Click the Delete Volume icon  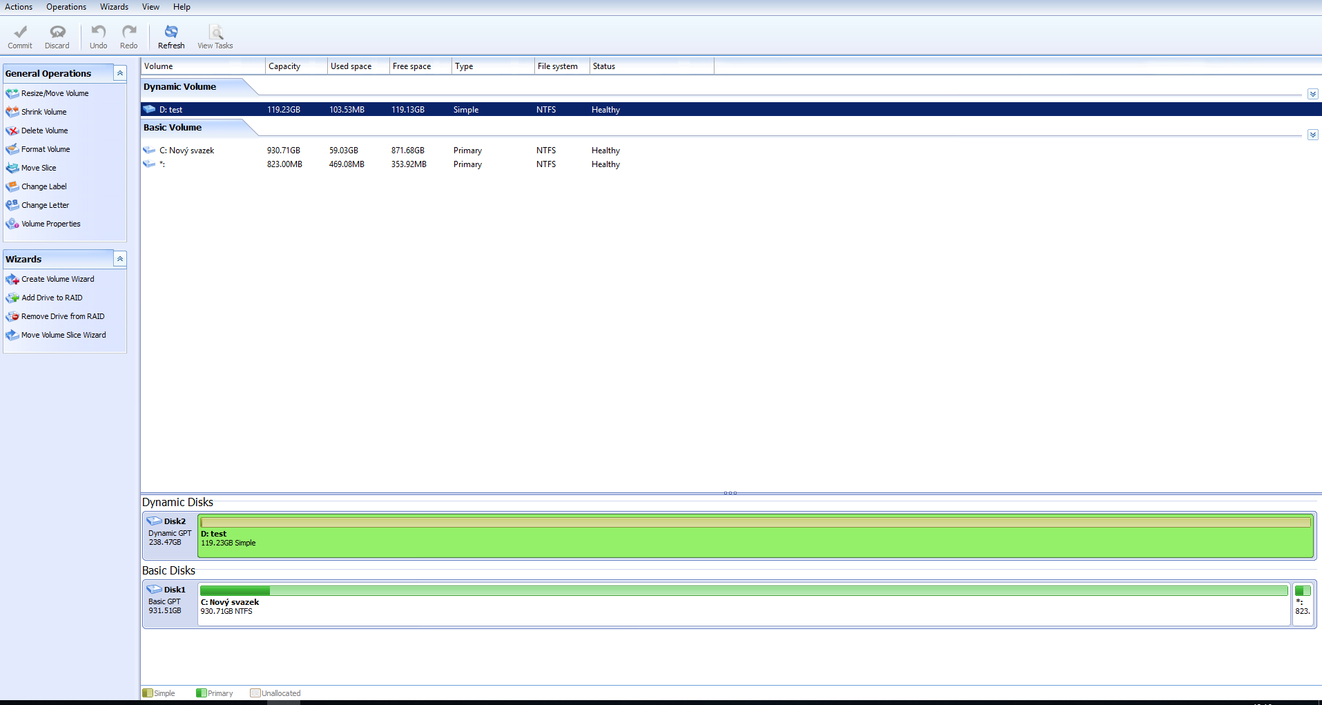pyautogui.click(x=12, y=131)
